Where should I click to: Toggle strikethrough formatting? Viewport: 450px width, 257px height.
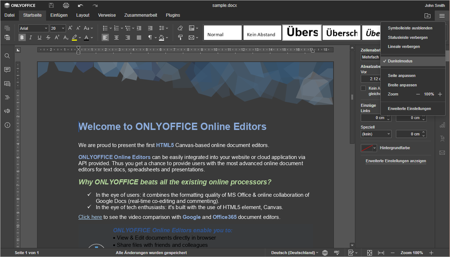pos(48,37)
